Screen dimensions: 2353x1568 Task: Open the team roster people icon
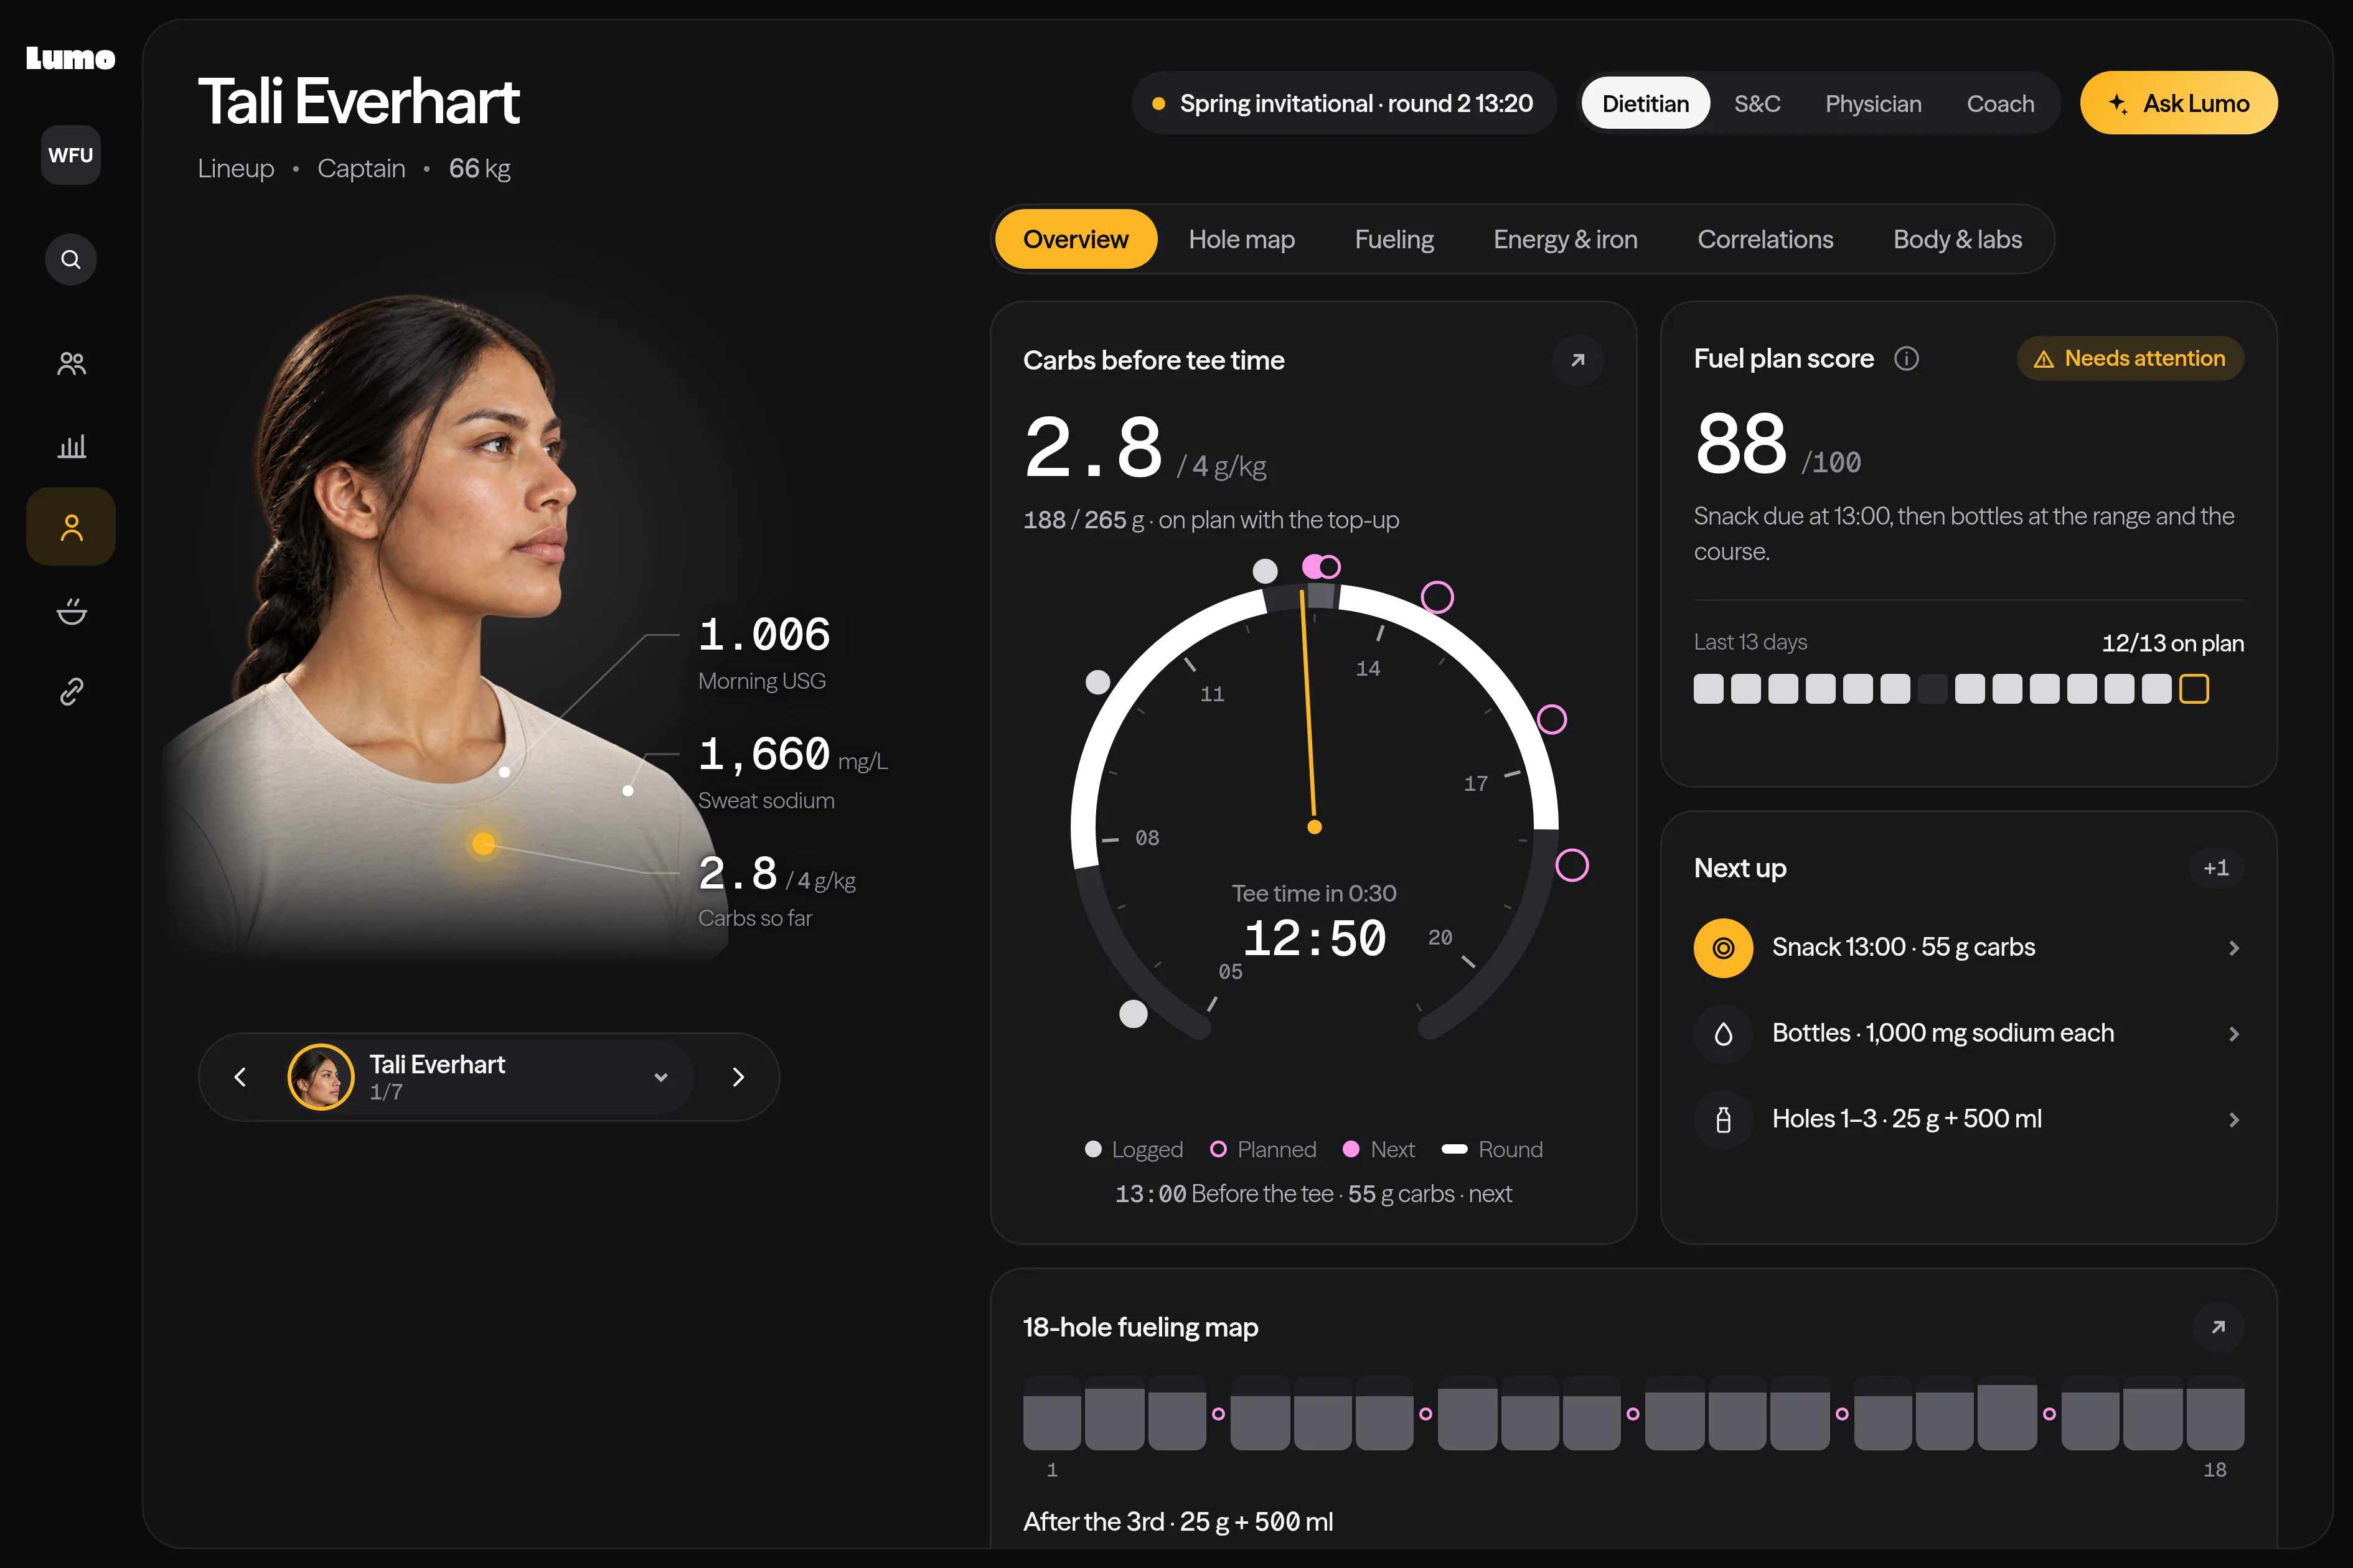click(71, 363)
